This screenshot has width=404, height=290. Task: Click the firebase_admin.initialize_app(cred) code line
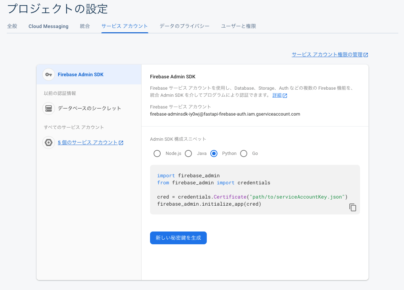click(209, 204)
